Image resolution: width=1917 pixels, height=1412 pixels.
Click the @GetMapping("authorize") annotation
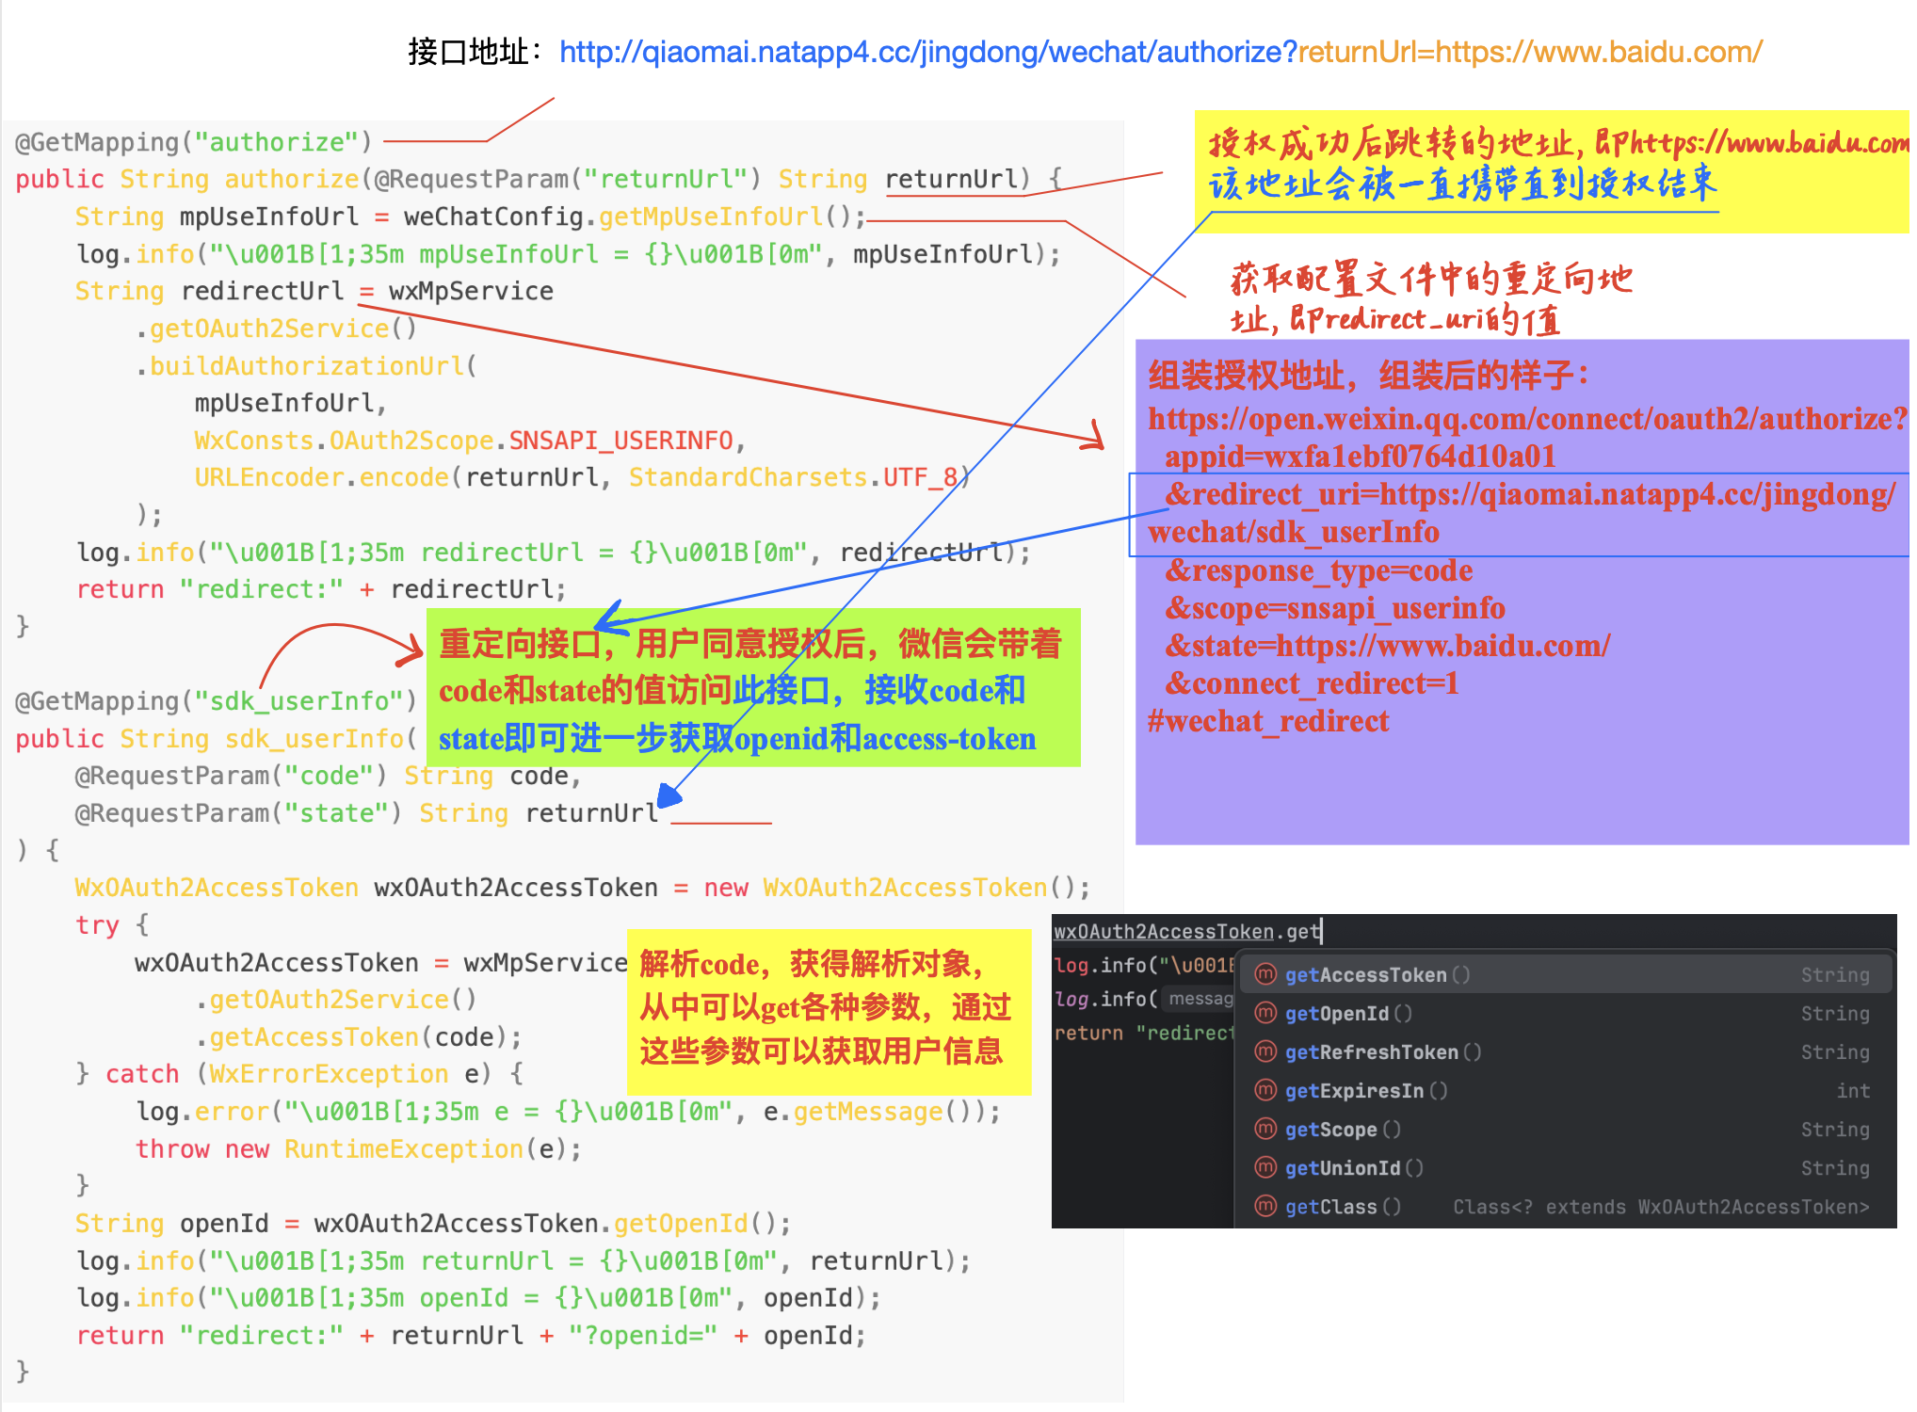point(194,142)
